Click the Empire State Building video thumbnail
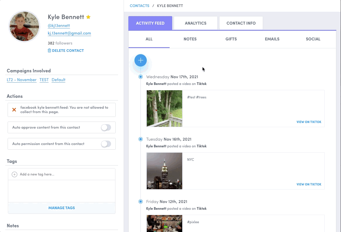 [164, 171]
